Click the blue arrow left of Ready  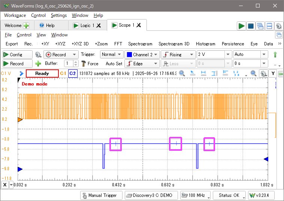[x=21, y=73]
